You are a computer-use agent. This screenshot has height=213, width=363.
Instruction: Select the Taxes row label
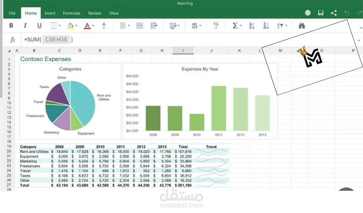coord(25,176)
